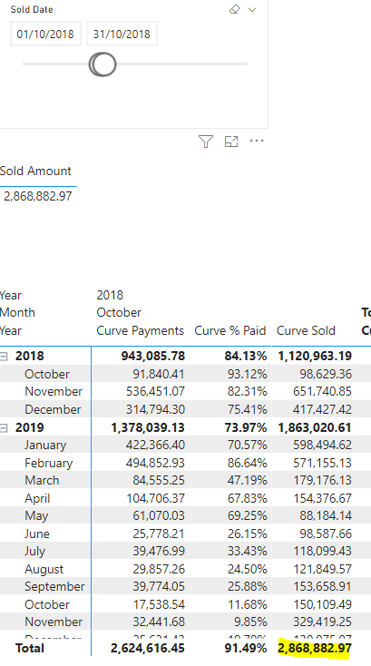The image size is (371, 666).
Task: Click the 32,441.68 payments cell
Action: (159, 622)
